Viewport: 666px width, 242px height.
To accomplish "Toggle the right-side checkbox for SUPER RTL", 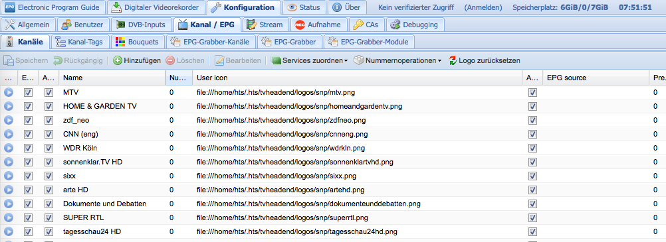I will click(x=532, y=218).
